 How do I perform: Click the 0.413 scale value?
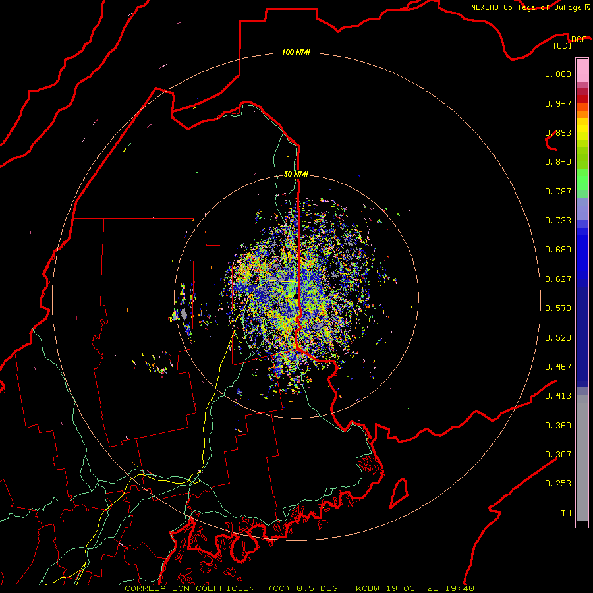(x=558, y=396)
